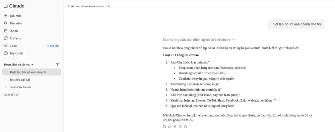The image size is (335, 132).
Task: Select the Thiết lập hồ sơ kinh doanh chat
Action: coord(31,72)
